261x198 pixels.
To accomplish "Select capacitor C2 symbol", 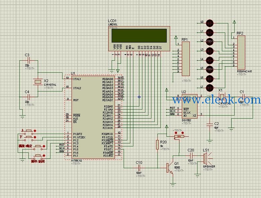I will point(210,125).
